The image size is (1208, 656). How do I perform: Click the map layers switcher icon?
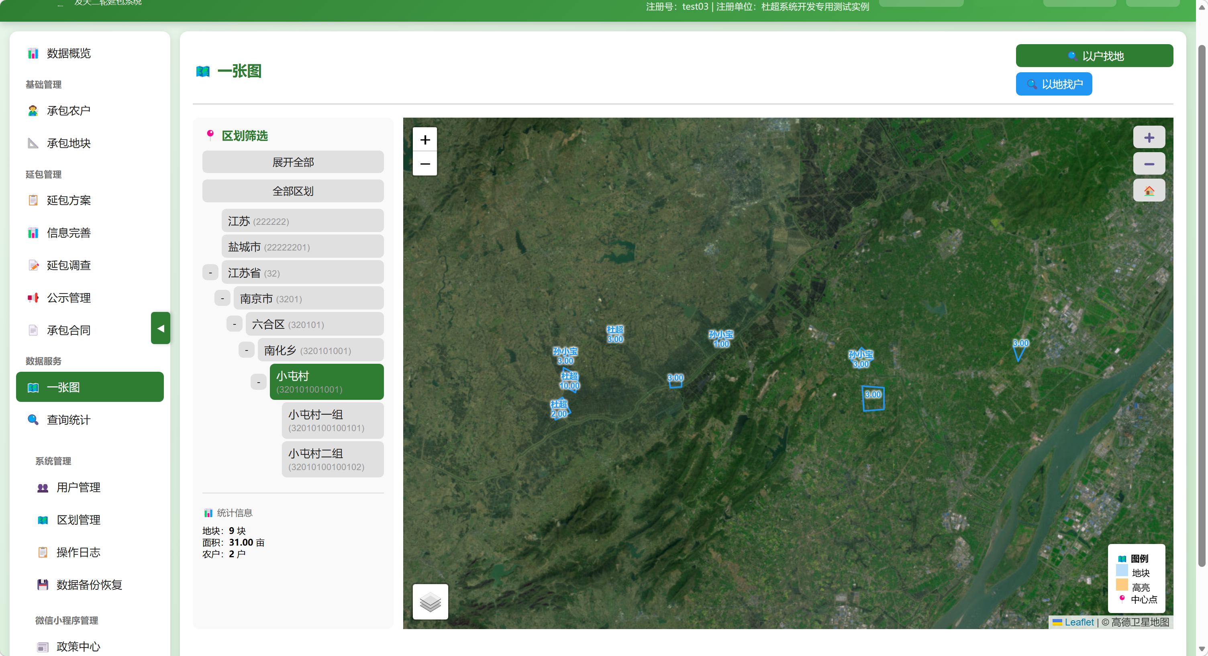coord(430,602)
